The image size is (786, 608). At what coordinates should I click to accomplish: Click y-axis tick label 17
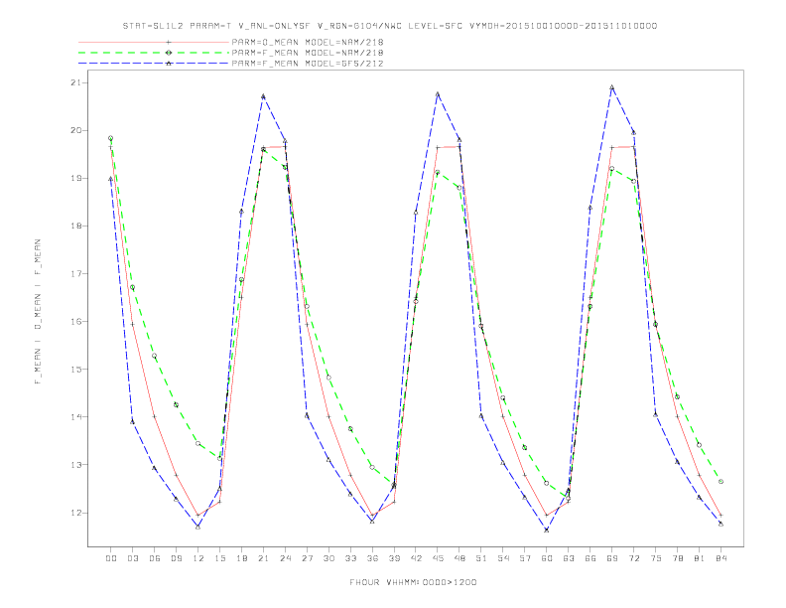click(75, 273)
